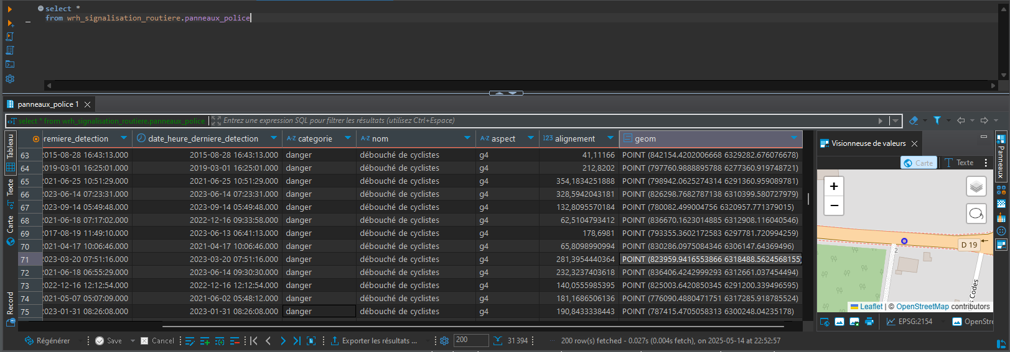
Task: Click the Cancel button
Action: pos(157,341)
